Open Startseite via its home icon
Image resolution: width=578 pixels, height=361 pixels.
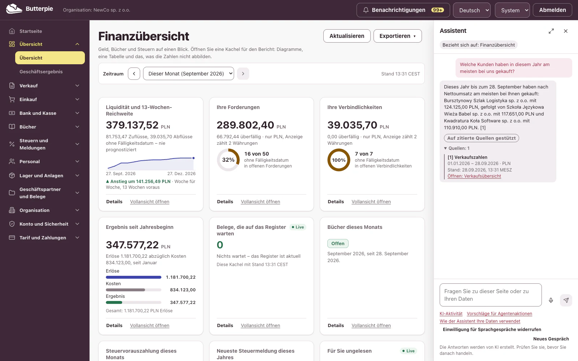[x=12, y=31]
